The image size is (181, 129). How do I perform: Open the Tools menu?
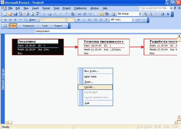click(x=56, y=8)
